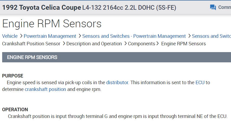The height and width of the screenshot is (122, 231).
Task: Click the chevron right after Components
Action: pyautogui.click(x=157, y=44)
